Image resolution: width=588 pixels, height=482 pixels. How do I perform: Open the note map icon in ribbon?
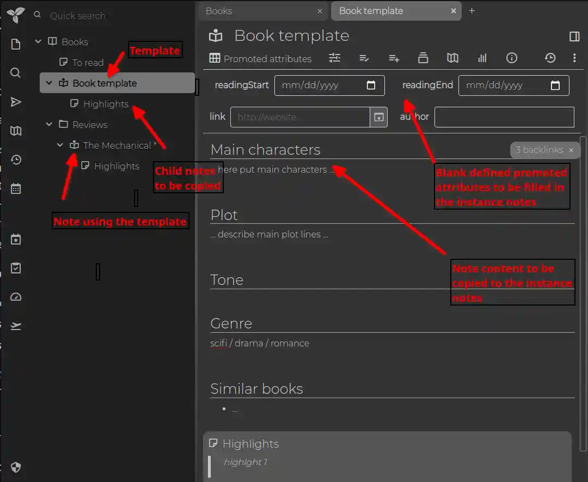point(452,58)
